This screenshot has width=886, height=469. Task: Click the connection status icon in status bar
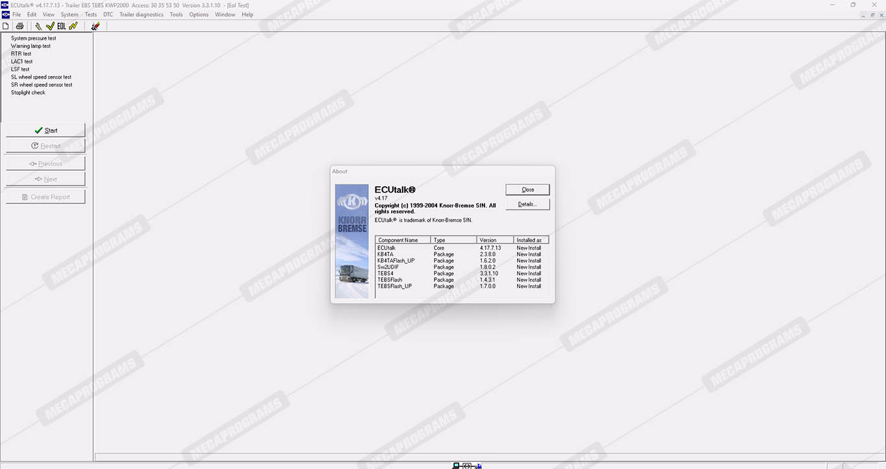point(467,466)
